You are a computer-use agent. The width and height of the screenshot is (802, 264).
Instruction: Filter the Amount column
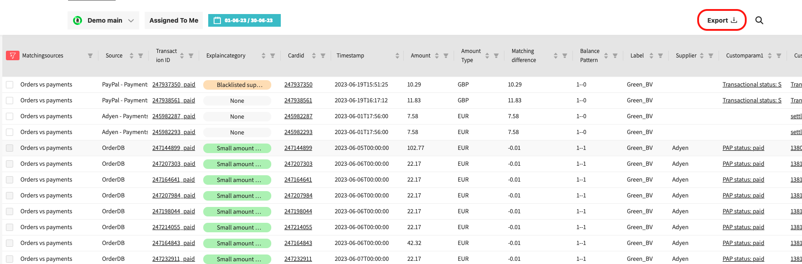pyautogui.click(x=446, y=56)
